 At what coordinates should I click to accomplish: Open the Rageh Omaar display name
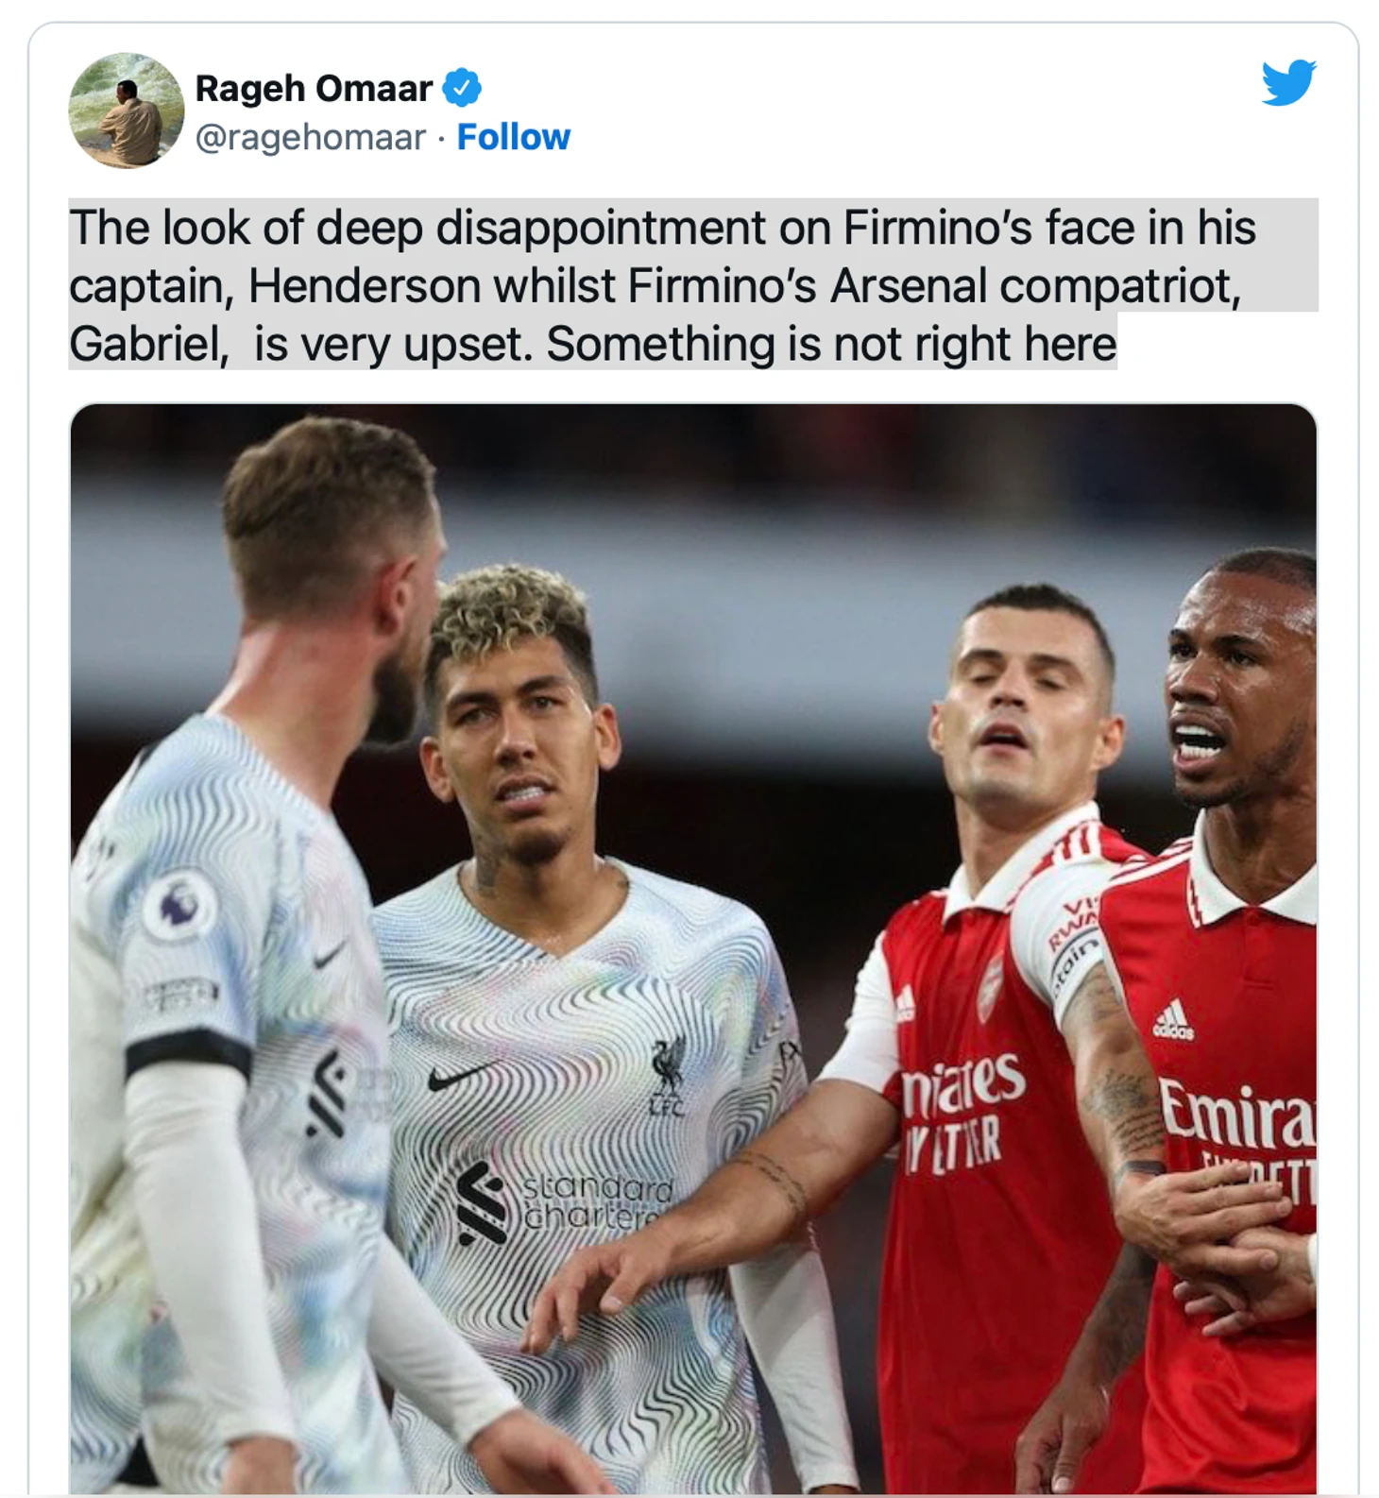(314, 88)
